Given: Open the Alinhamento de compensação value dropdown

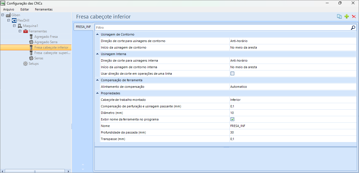Looking at the screenshot, I should click(x=292, y=87).
